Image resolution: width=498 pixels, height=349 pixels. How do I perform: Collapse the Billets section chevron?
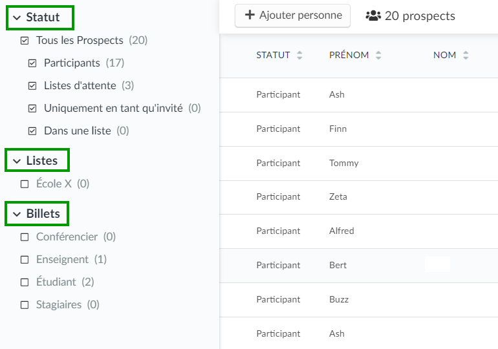[17, 214]
